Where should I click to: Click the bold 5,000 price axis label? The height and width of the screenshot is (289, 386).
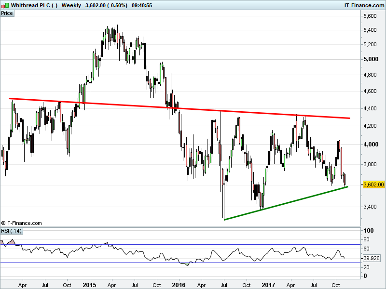(x=371, y=59)
